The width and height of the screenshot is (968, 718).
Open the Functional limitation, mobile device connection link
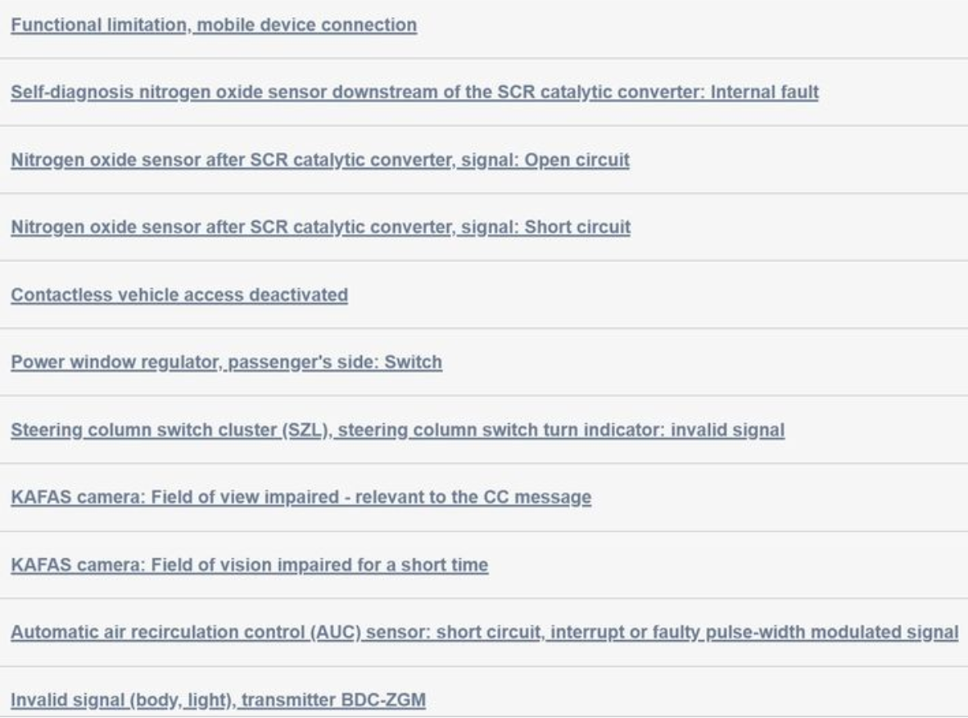[x=214, y=25]
